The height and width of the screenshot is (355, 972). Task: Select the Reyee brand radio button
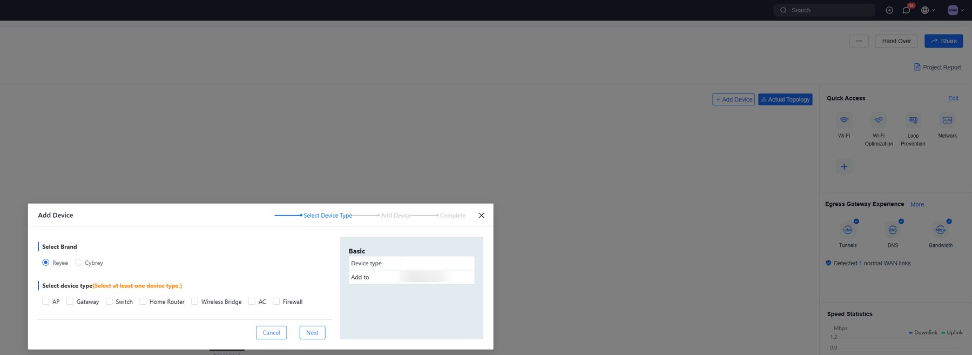tap(45, 263)
